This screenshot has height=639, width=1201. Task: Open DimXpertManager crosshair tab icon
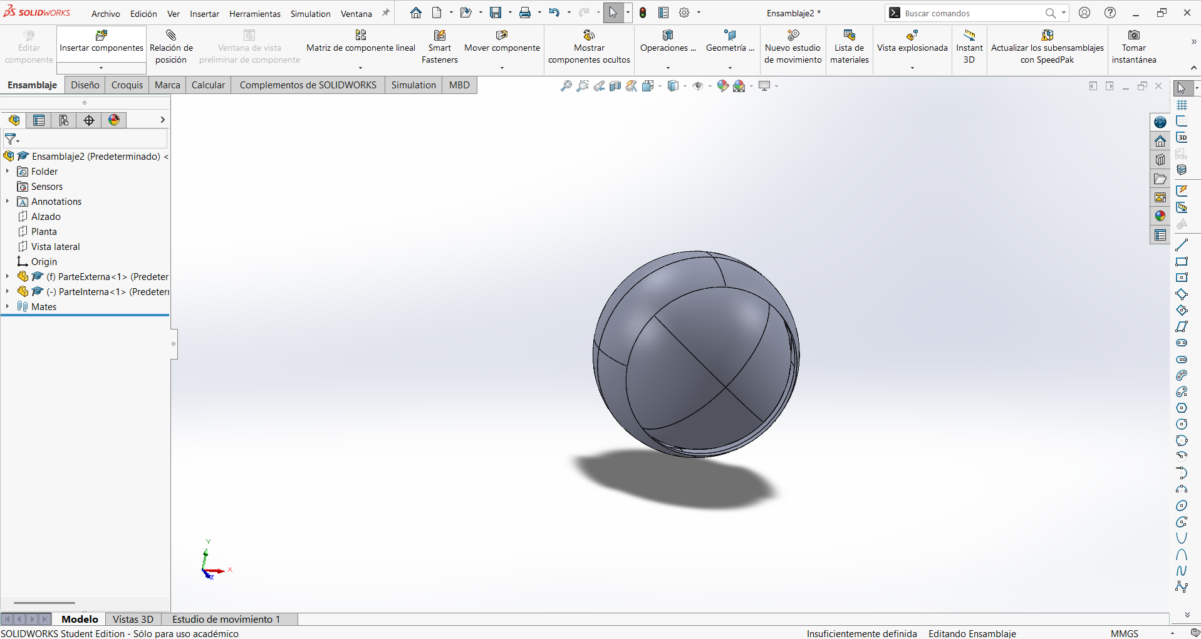coord(89,120)
